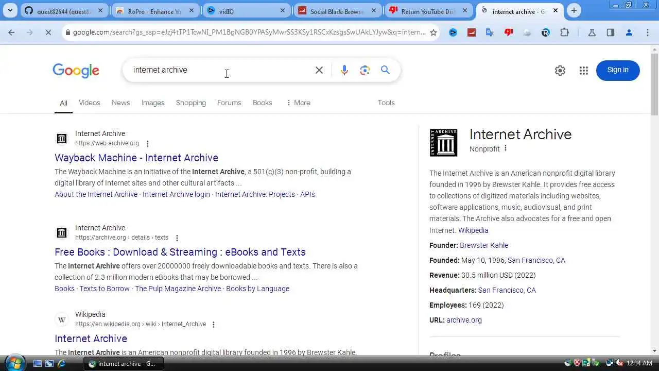Open the tab search dropdown arrow

point(10,10)
